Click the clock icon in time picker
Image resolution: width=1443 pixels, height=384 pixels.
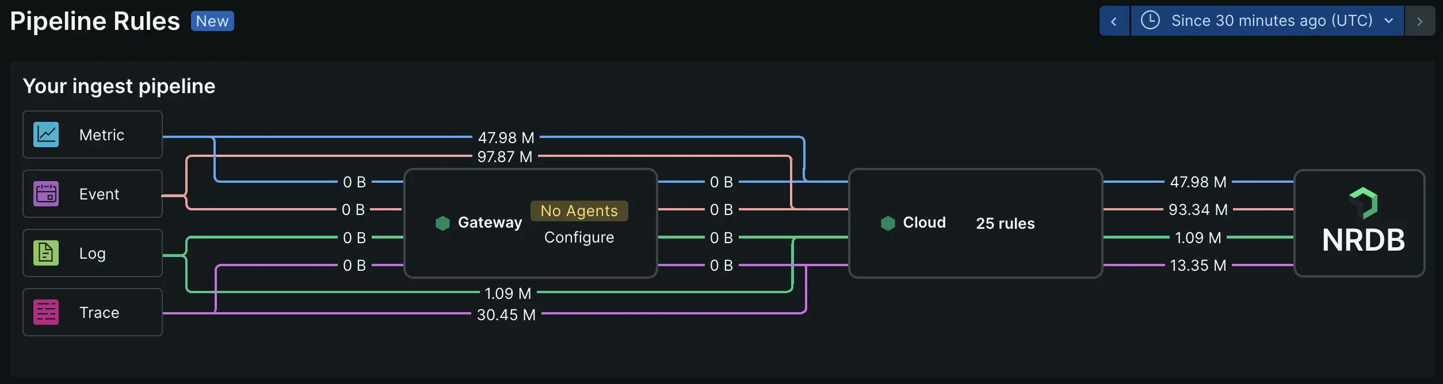(1150, 21)
